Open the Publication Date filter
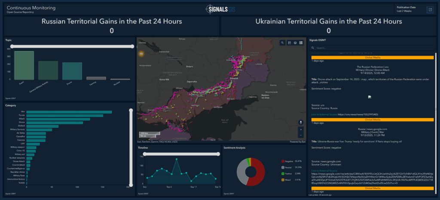This screenshot has height=200, width=440. [406, 9]
